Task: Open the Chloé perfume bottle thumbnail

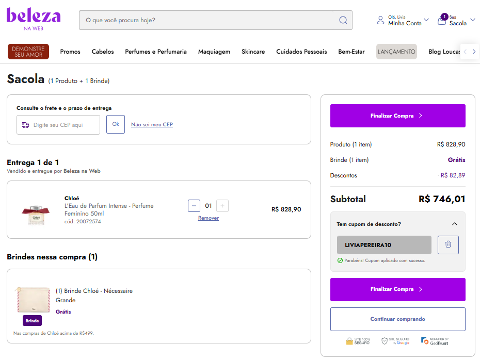Action: tap(36, 215)
